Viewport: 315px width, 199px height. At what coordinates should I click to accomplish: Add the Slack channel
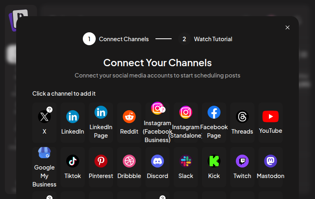pyautogui.click(x=186, y=167)
